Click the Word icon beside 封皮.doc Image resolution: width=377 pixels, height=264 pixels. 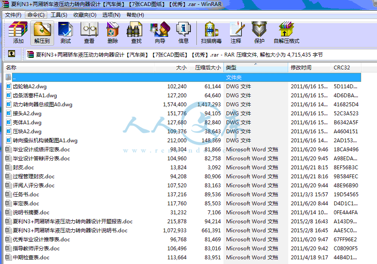point(9,168)
